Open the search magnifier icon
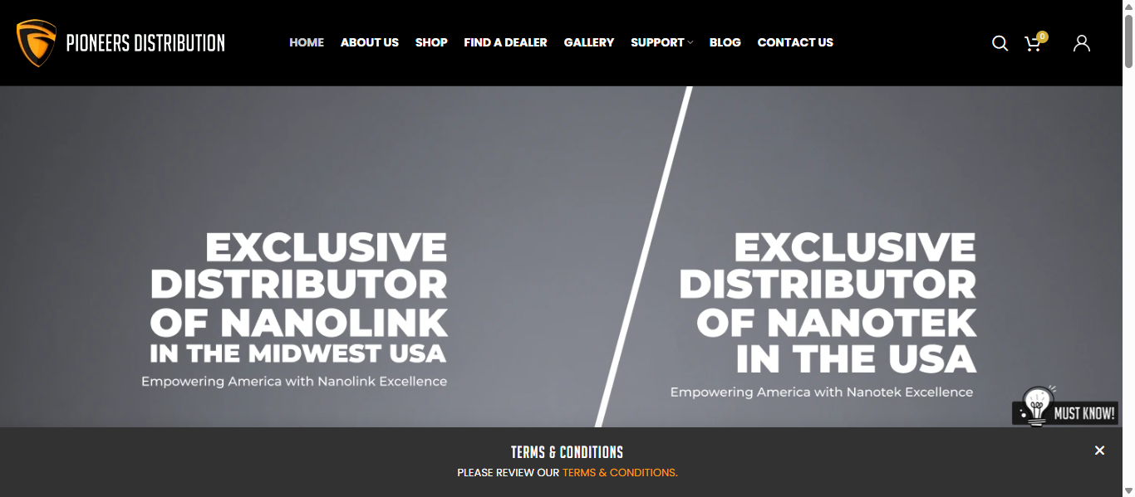The image size is (1135, 497). (x=1000, y=43)
